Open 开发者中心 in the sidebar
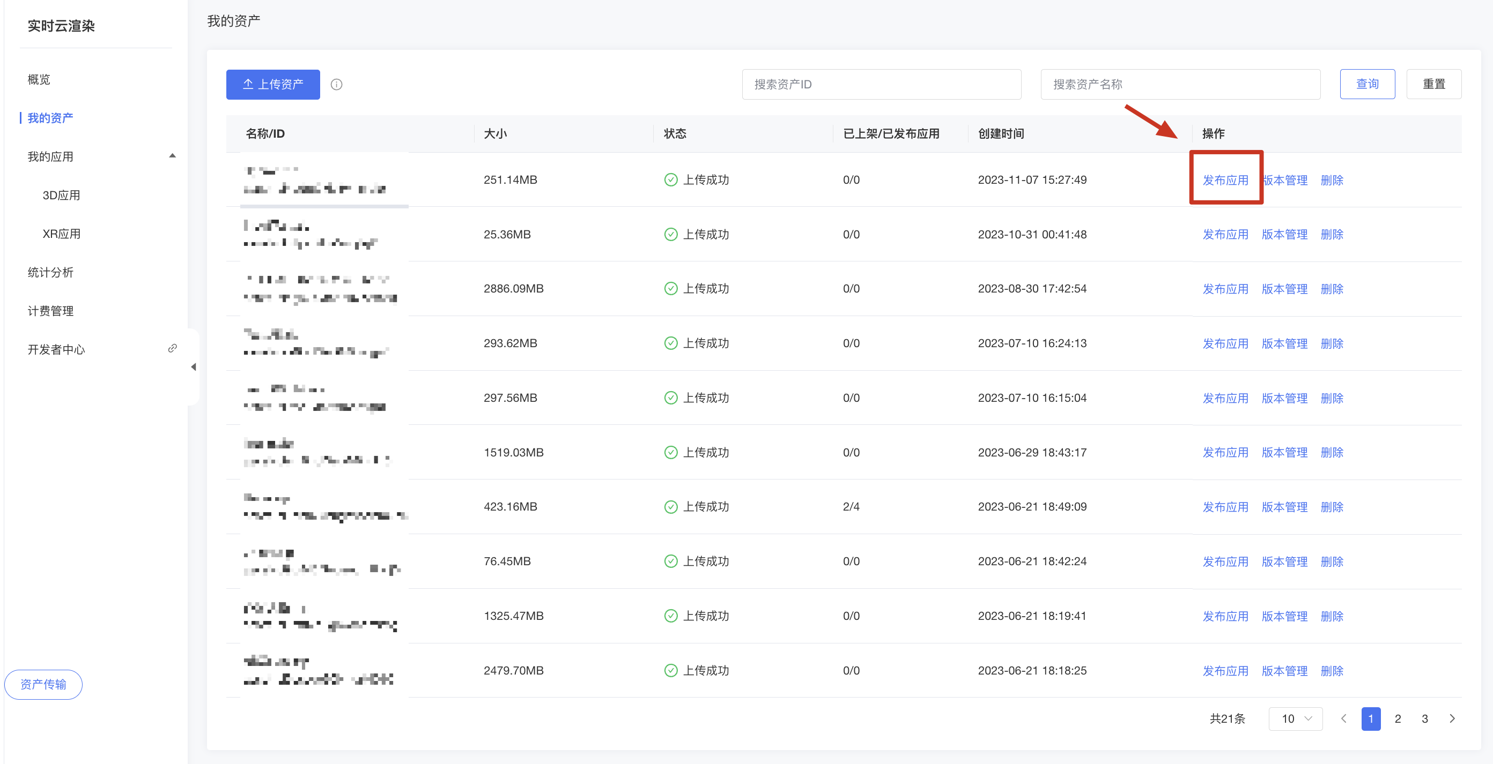 tap(56, 350)
